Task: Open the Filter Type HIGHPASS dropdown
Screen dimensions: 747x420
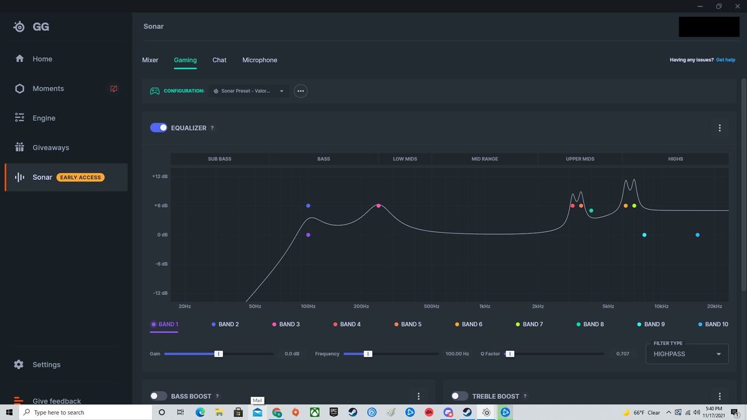Action: [688, 354]
